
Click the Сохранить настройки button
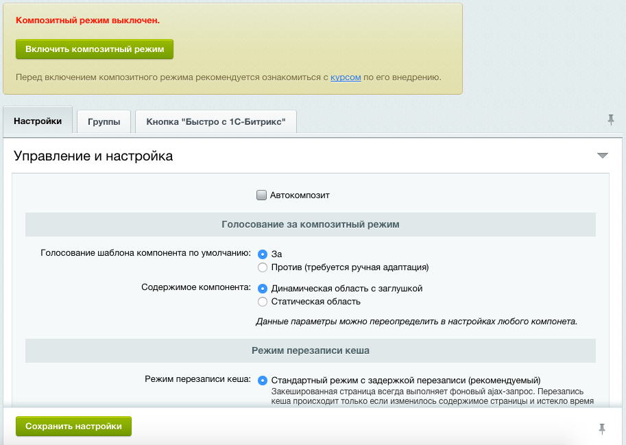tap(73, 426)
